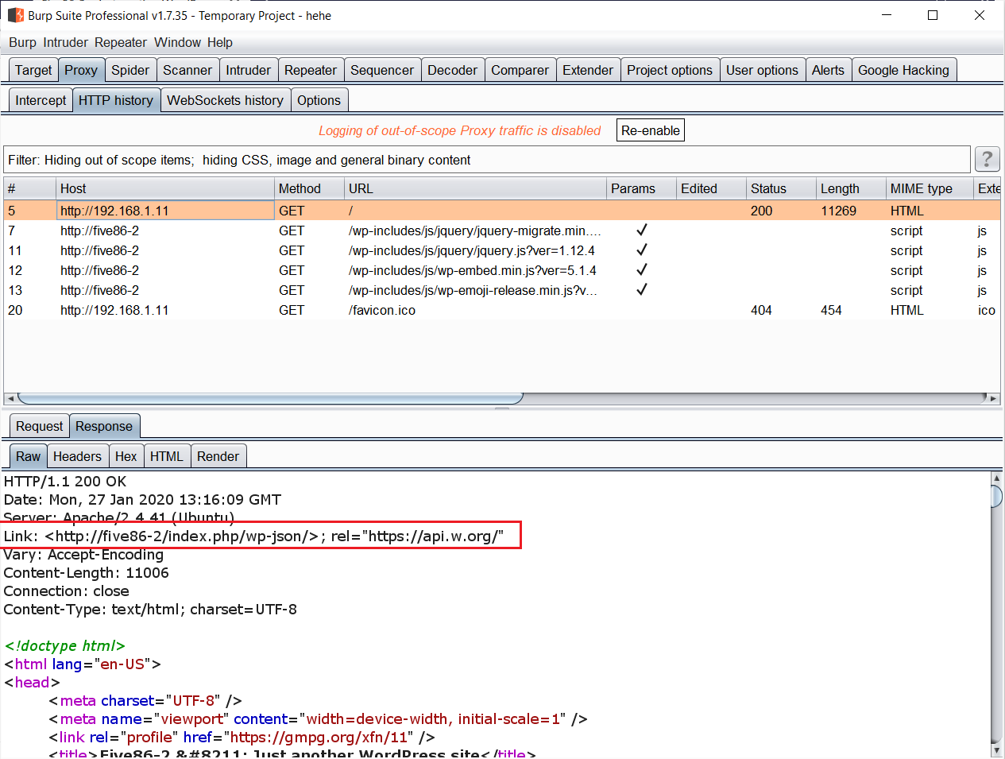Click the horizontal scrollbar left arrow
1005x759 pixels.
pos(10,398)
